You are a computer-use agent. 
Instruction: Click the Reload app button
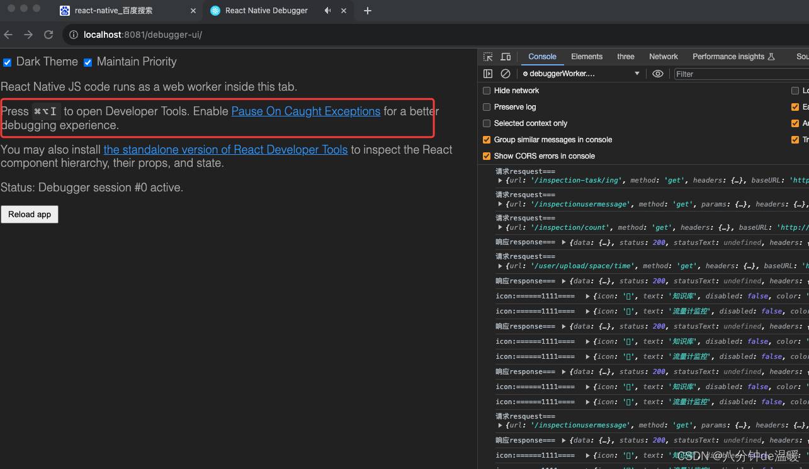point(30,215)
